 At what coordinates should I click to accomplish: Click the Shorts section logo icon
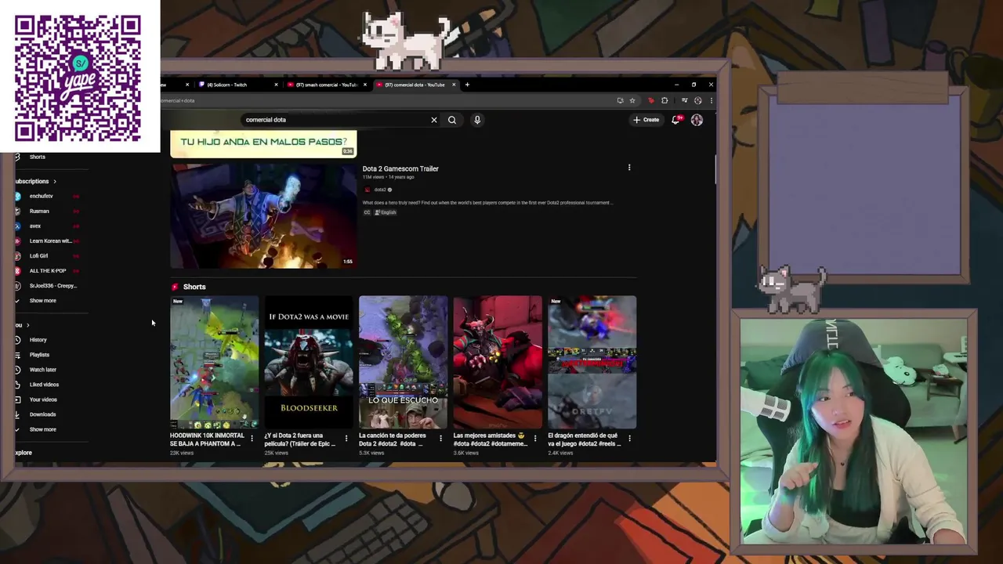[x=176, y=287]
